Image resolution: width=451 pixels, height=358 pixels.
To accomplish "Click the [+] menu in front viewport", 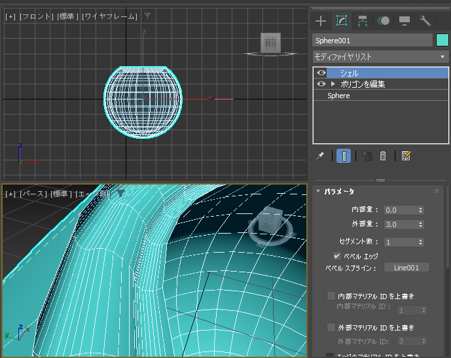I will [x=10, y=16].
